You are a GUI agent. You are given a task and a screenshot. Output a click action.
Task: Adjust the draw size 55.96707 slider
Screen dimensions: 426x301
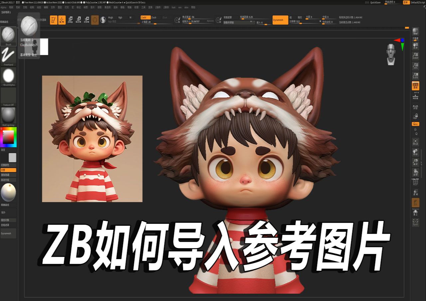coord(198,21)
